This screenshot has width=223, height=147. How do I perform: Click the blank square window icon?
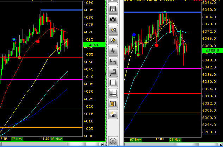click(x=113, y=82)
